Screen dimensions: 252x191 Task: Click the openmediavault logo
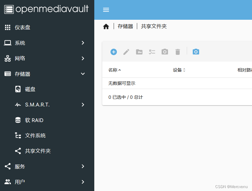(46, 9)
